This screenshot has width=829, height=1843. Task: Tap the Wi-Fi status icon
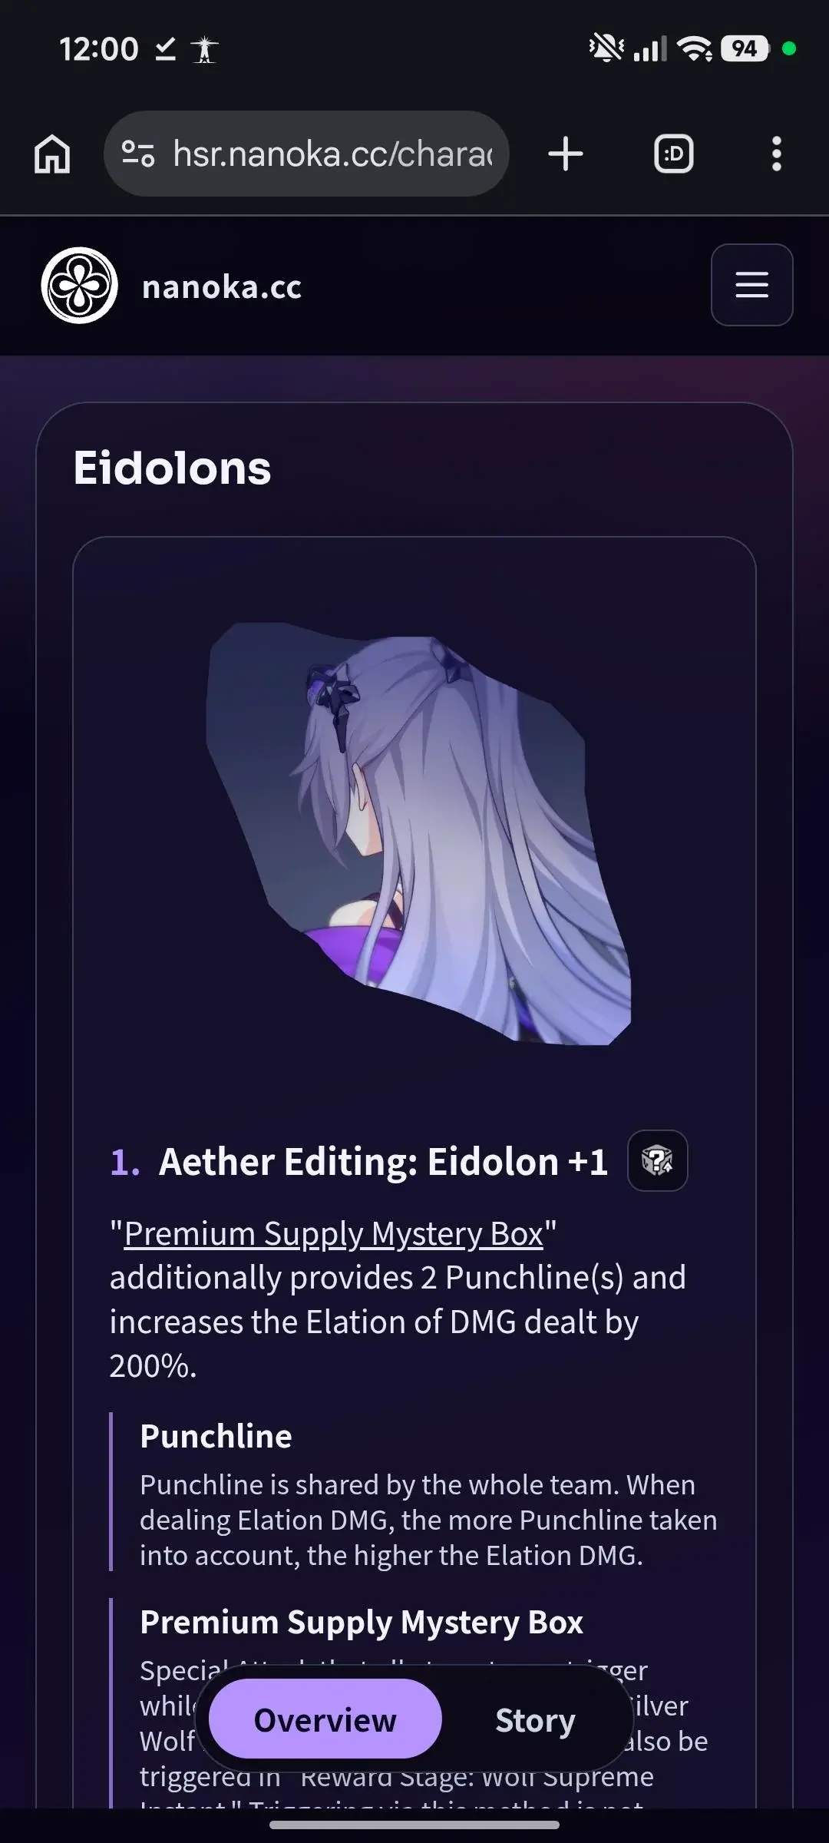click(x=695, y=49)
